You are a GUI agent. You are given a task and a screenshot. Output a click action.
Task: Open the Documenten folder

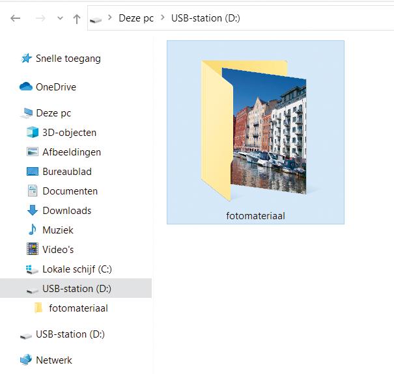click(70, 191)
